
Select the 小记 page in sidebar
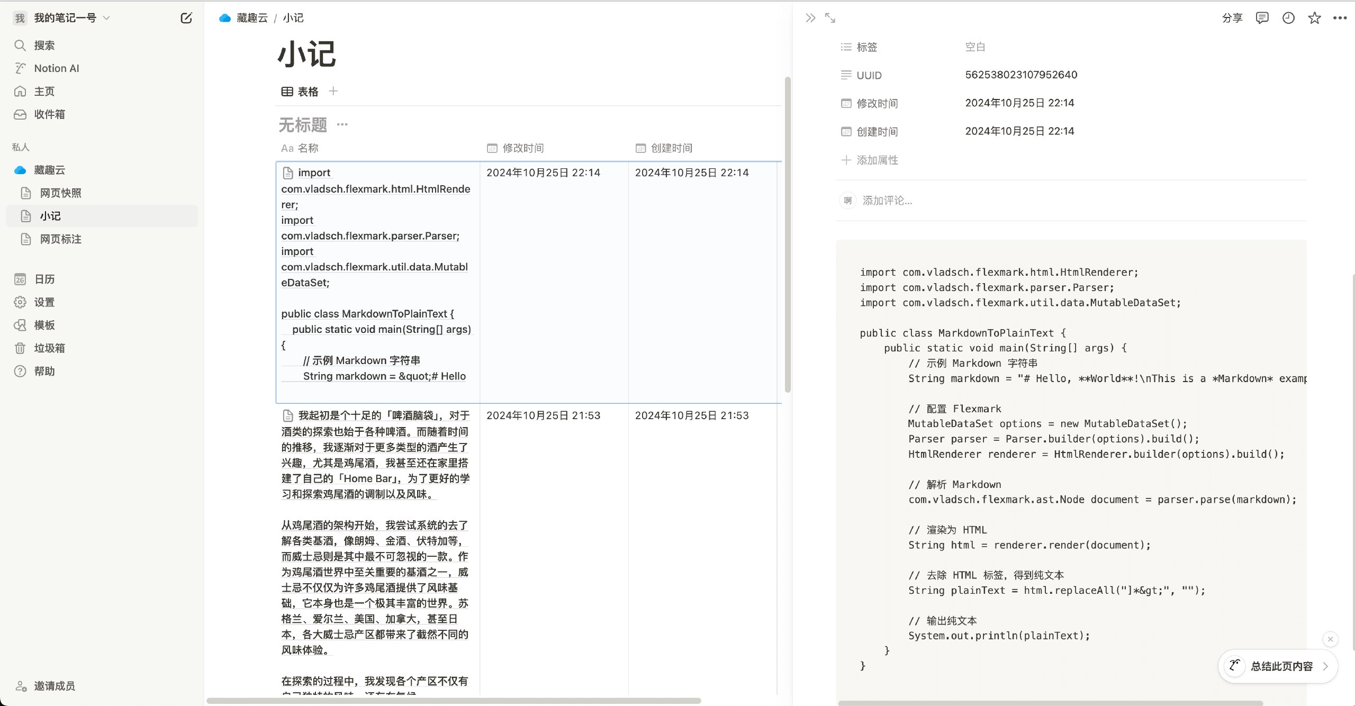pyautogui.click(x=102, y=216)
